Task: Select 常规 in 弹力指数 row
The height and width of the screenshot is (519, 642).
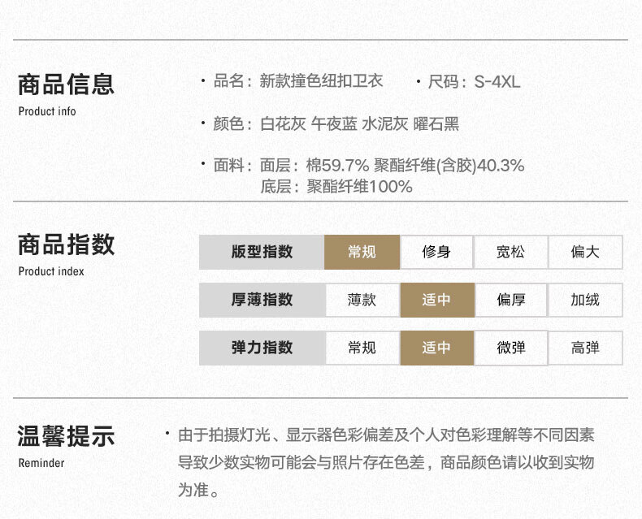Action: 362,348
